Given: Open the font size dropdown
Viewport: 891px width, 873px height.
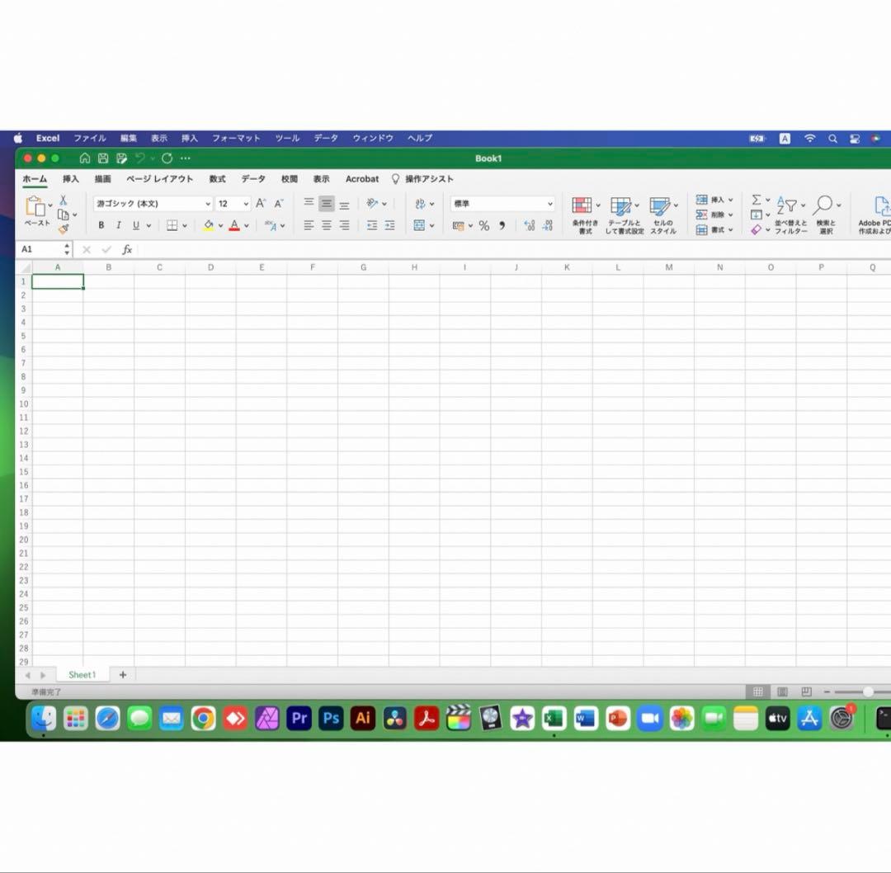Looking at the screenshot, I should click(x=244, y=203).
